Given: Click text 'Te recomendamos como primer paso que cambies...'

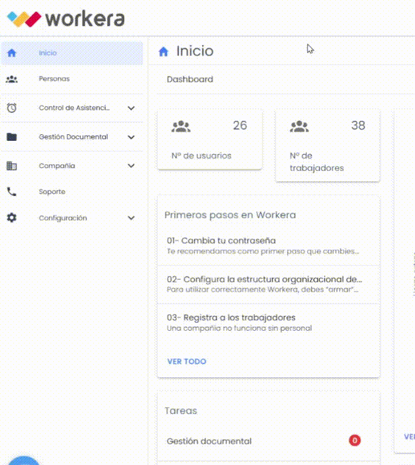Looking at the screenshot, I should click(x=263, y=251).
